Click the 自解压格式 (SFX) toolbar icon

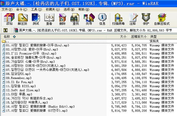(x=162, y=19)
